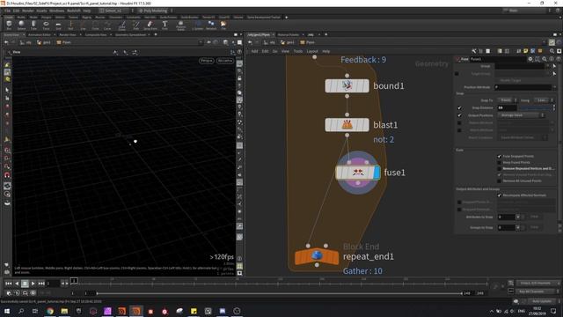This screenshot has width=563, height=317.
Task: Click the Snap Distance value field
Action: point(507,107)
